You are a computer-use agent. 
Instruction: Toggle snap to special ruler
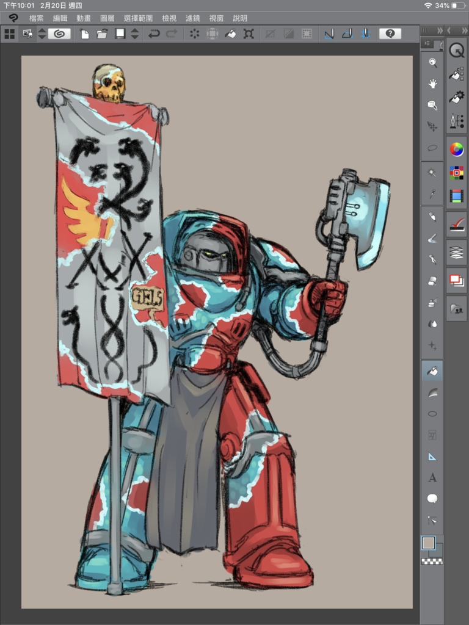coord(347,34)
